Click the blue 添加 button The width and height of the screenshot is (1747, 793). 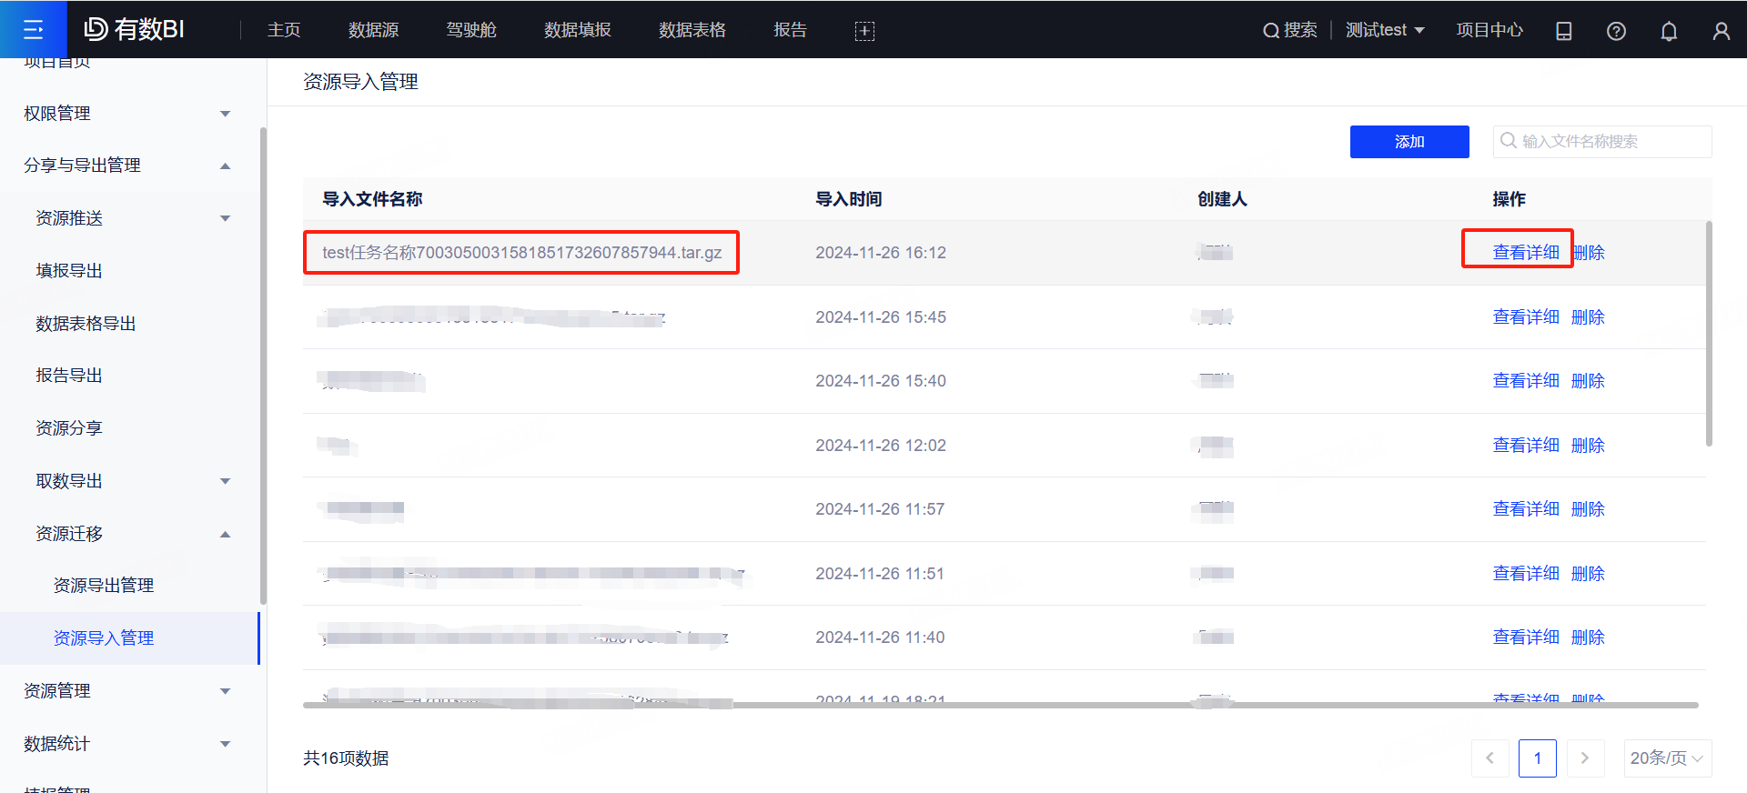click(1409, 142)
